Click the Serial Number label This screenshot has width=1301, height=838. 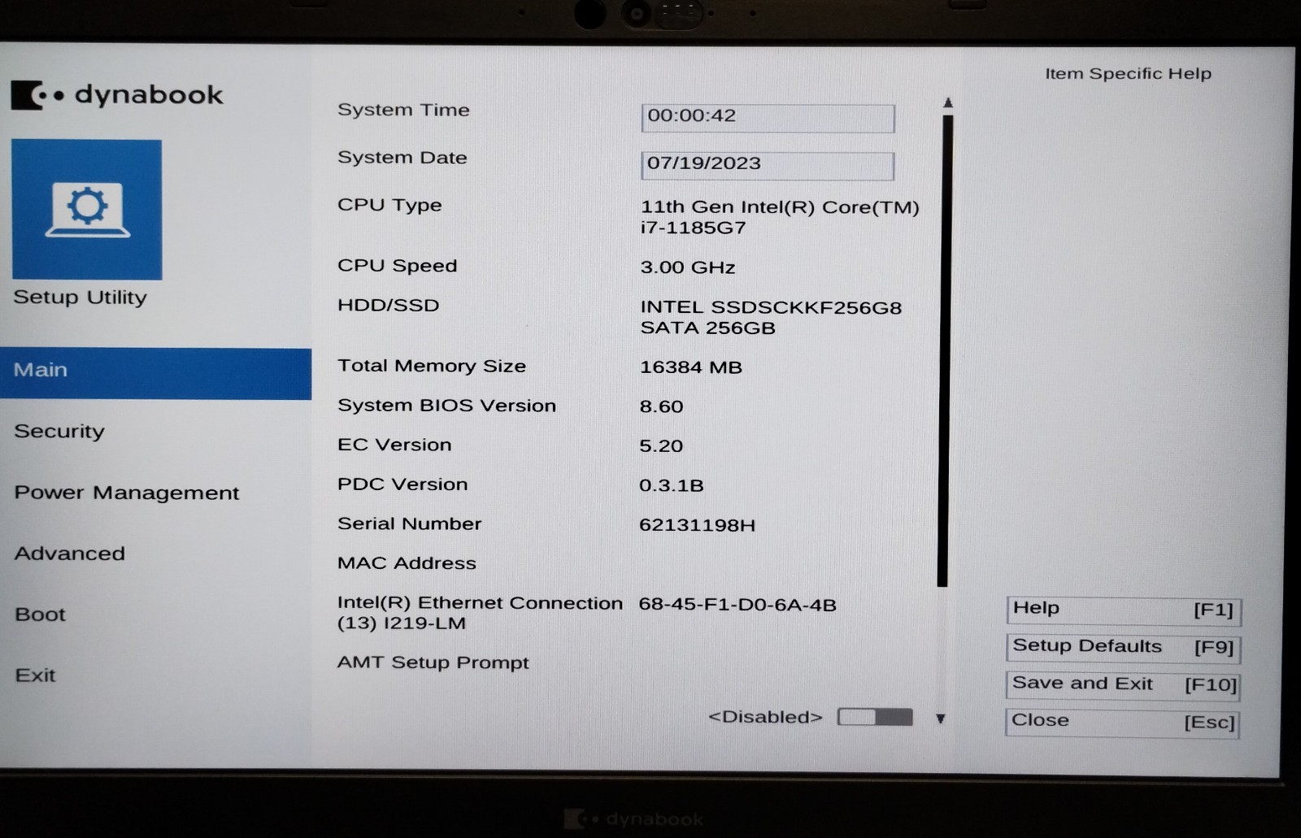409,524
